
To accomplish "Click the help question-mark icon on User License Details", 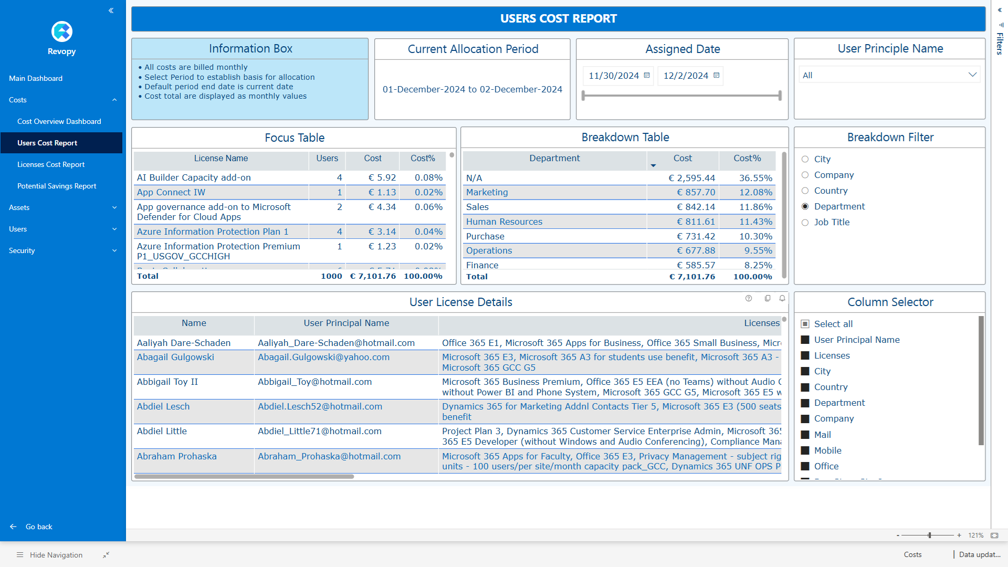I will 749,298.
